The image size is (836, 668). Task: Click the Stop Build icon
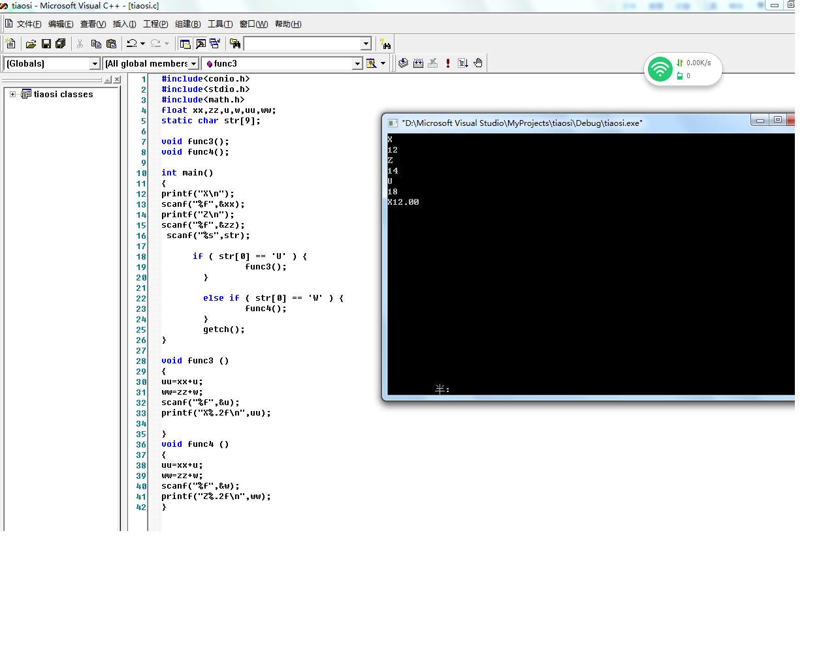coord(432,63)
